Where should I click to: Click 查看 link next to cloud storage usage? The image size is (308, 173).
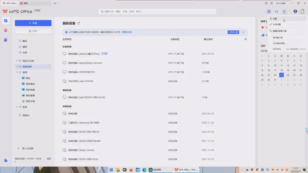(x=49, y=159)
